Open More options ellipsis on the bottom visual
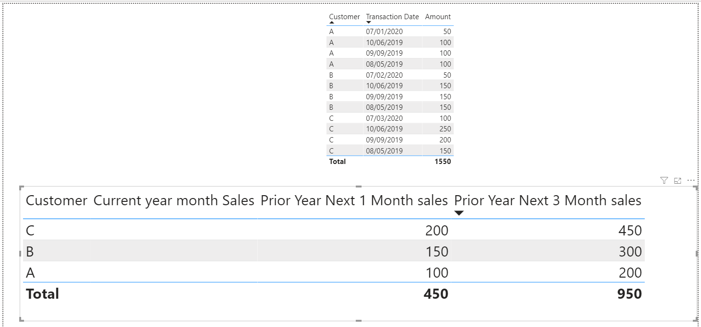The image size is (701, 327). pyautogui.click(x=691, y=181)
